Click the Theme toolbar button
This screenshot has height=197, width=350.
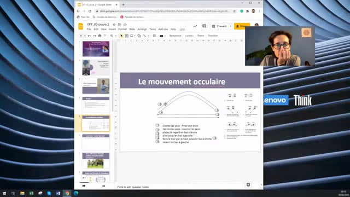coord(201,36)
